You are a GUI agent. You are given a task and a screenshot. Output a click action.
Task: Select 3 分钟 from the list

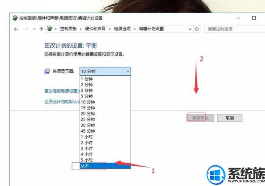pos(105,90)
